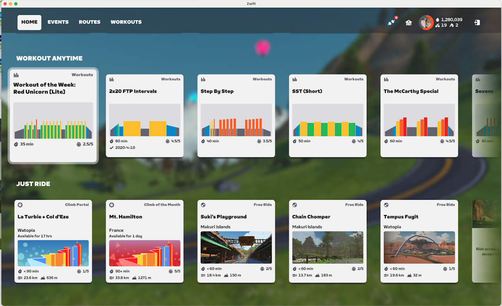This screenshot has height=306, width=502.
Task: Click the WORKOUT ANYTIME section heading
Action: 49,58
